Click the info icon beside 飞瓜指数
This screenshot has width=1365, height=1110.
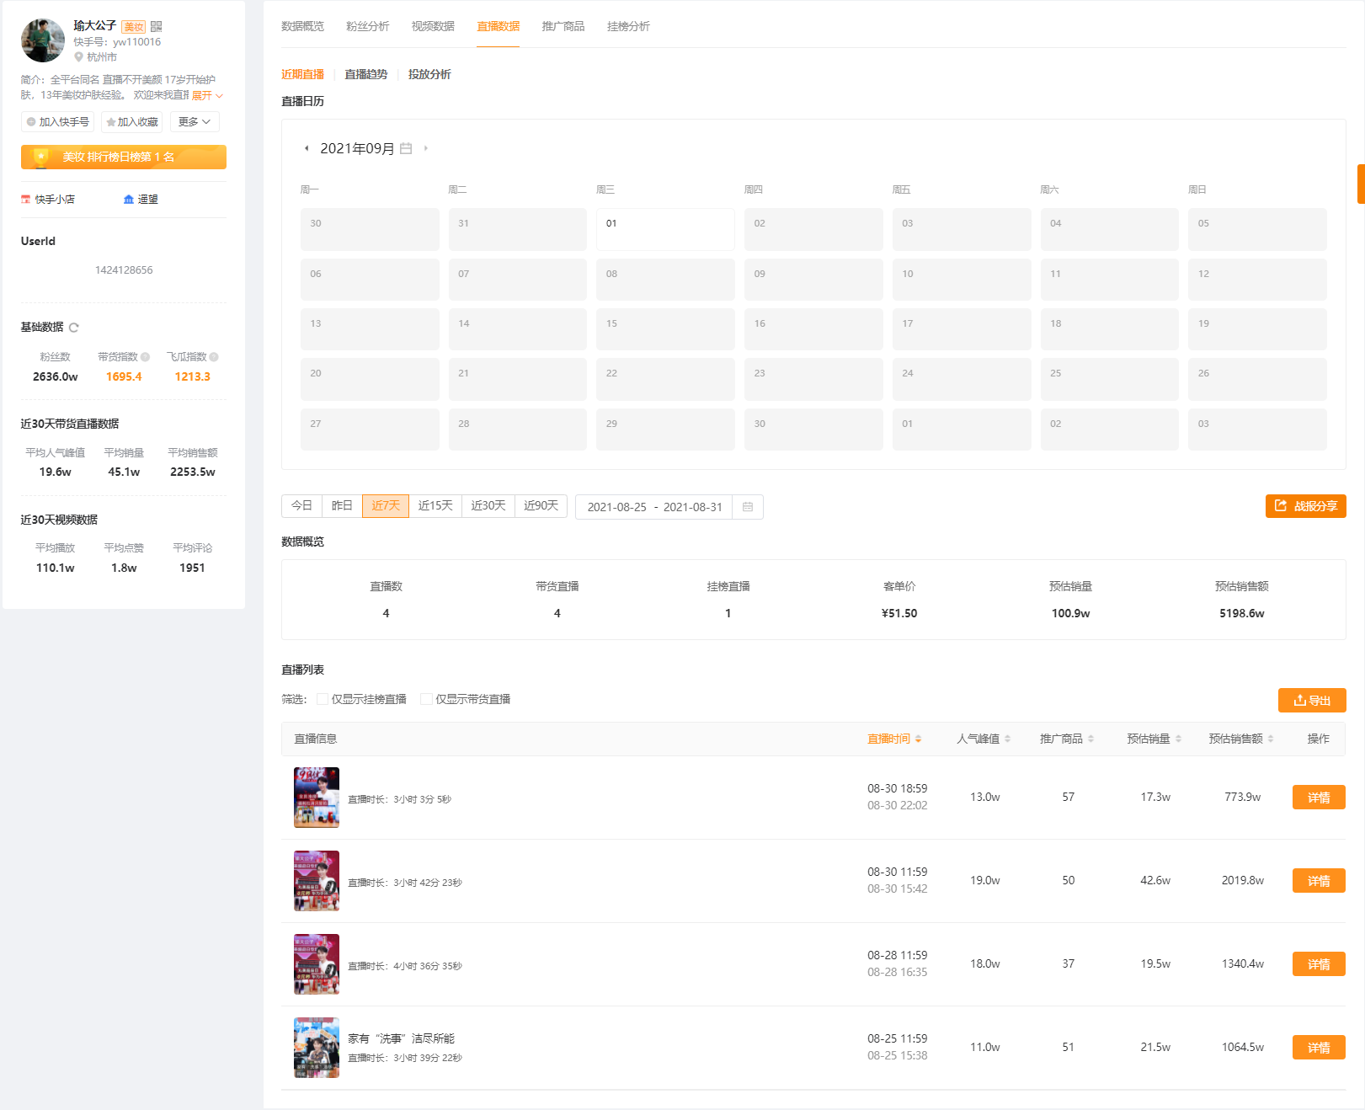214,357
